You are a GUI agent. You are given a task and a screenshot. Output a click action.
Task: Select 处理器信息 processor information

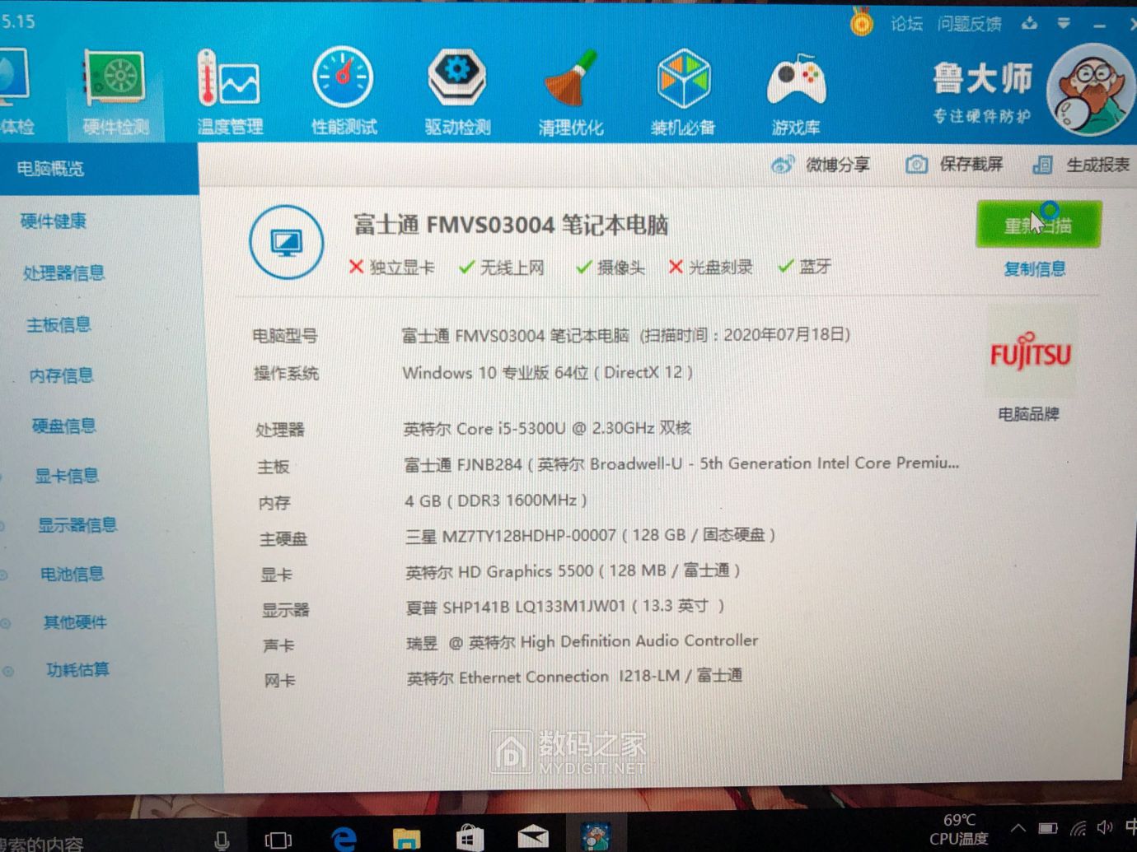point(64,273)
